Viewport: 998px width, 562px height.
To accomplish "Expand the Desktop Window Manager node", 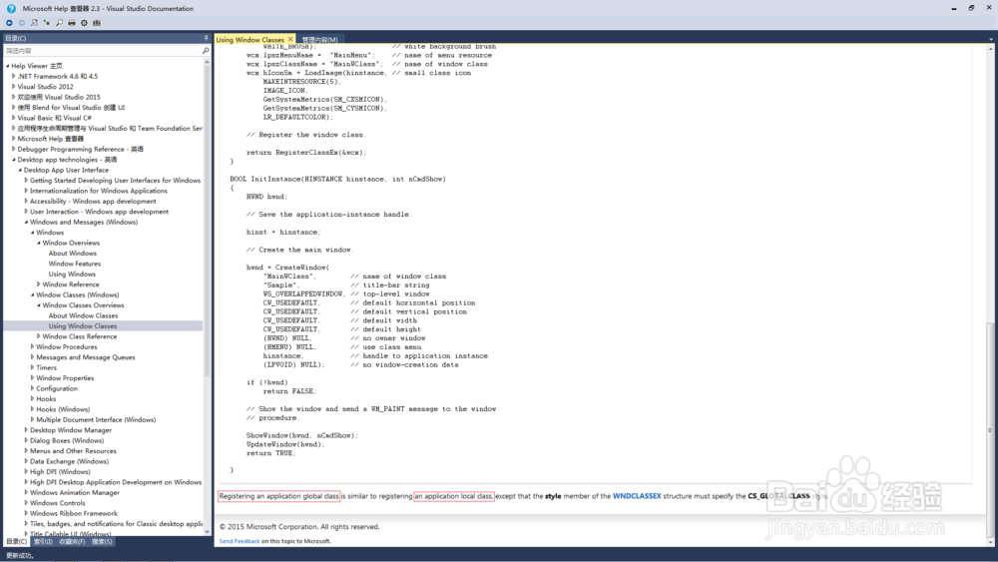I will [x=26, y=430].
